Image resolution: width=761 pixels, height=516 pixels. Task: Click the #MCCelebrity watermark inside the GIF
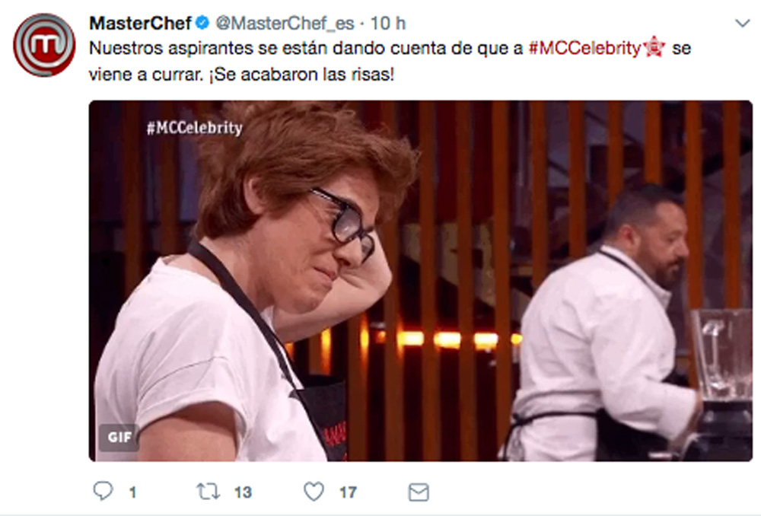click(195, 128)
